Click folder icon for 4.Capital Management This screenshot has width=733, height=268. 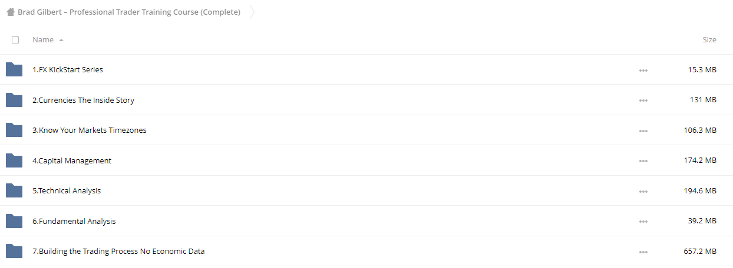coord(14,160)
